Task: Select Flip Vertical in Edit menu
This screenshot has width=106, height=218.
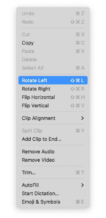Action: (x=53, y=105)
